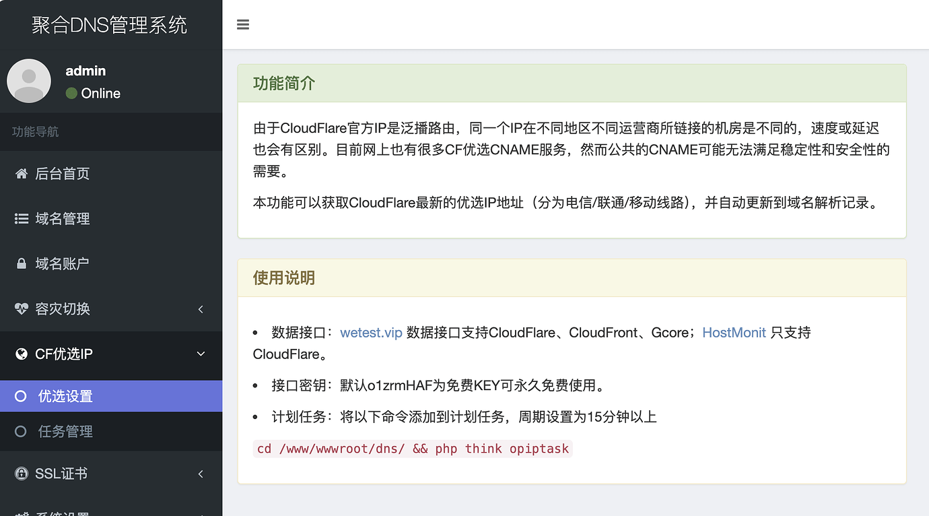This screenshot has height=516, width=929.
Task: Select the globe icon for CF优选IP
Action: (x=21, y=353)
